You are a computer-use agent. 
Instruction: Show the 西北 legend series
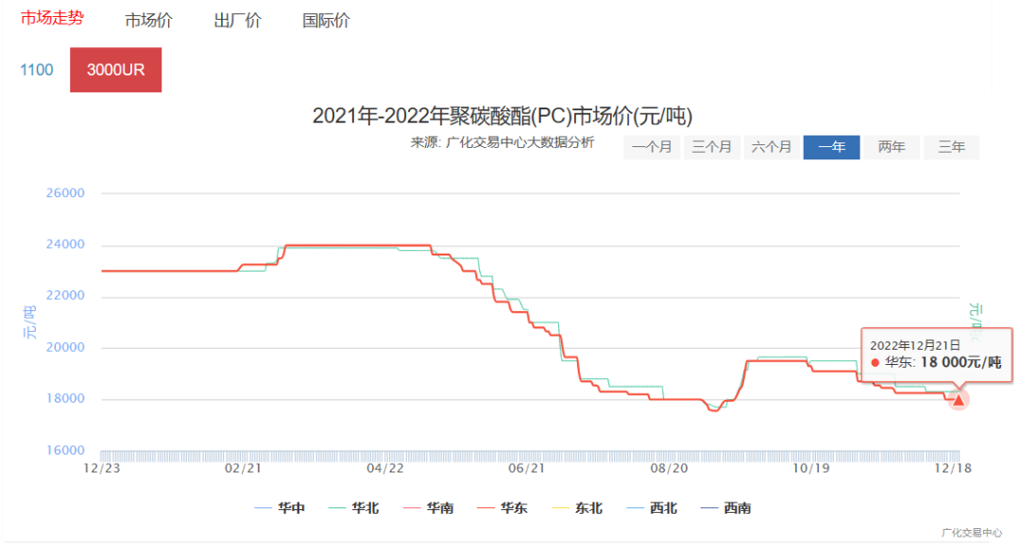652,508
